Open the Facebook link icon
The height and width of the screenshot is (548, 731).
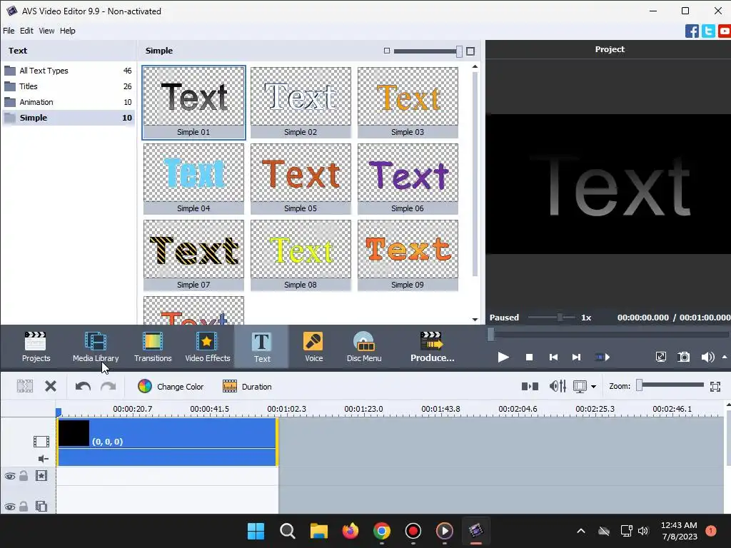(x=692, y=31)
